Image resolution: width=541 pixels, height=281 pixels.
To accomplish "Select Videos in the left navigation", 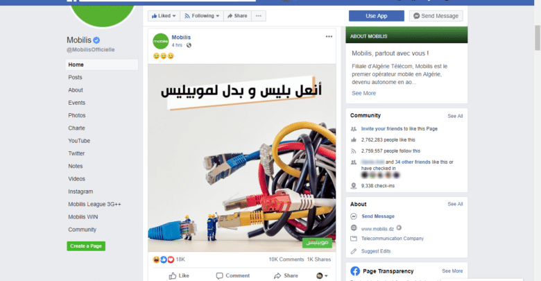I will 76,179.
